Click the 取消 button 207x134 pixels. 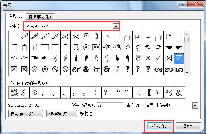tap(188, 126)
